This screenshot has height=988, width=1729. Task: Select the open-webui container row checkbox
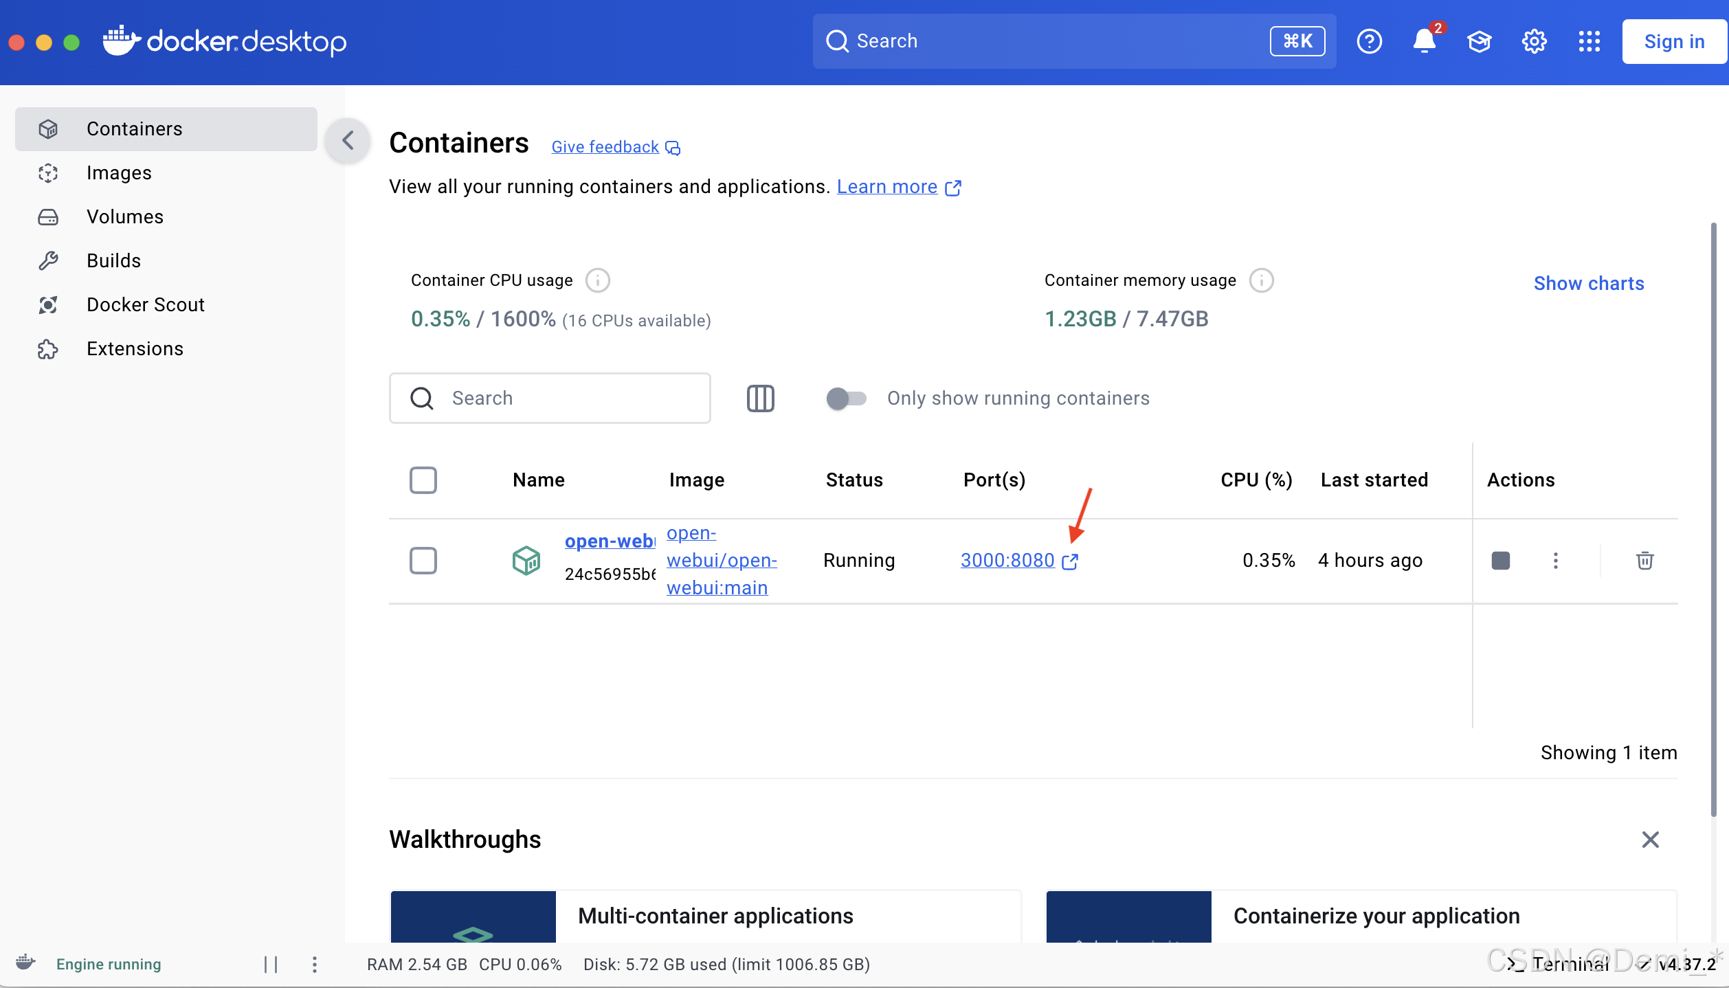coord(423,561)
